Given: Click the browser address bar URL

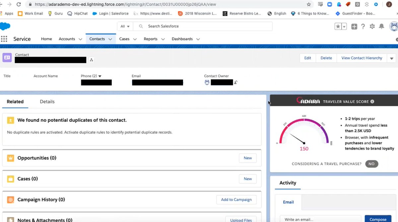Looking at the screenshot, I should [x=125, y=5].
